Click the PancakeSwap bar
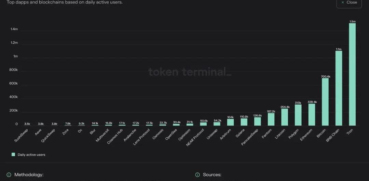This screenshot has height=181, width=369. [x=258, y=121]
